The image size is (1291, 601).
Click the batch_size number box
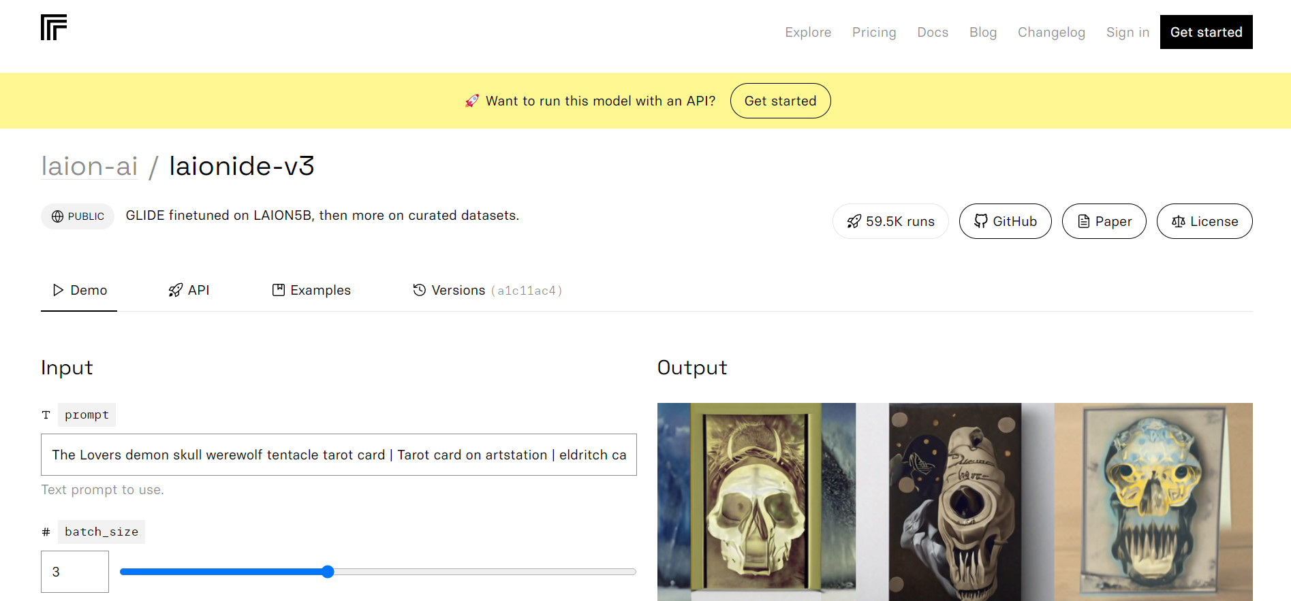pos(75,572)
